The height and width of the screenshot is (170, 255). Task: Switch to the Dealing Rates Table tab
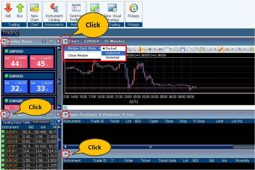16,122
